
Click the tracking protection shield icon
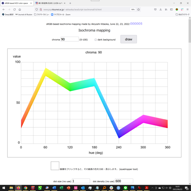tap(37, 10)
